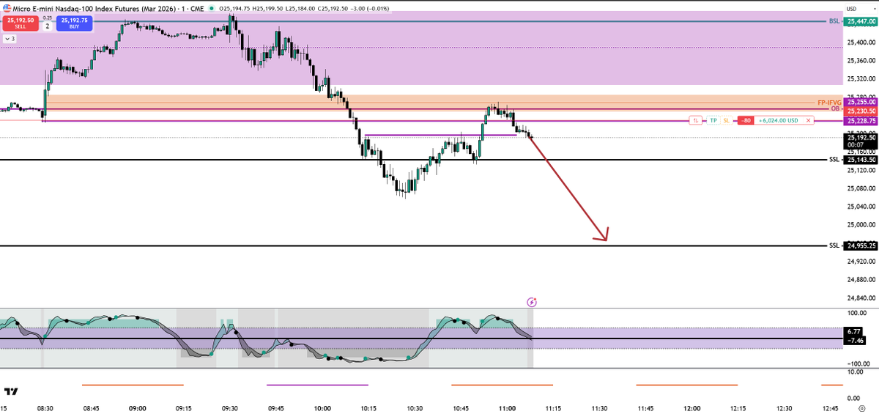This screenshot has width=879, height=414.
Task: Select the OB text label
Action: click(x=836, y=109)
